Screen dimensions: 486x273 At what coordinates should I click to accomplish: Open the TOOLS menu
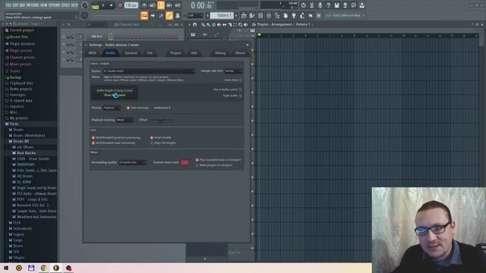[65, 5]
